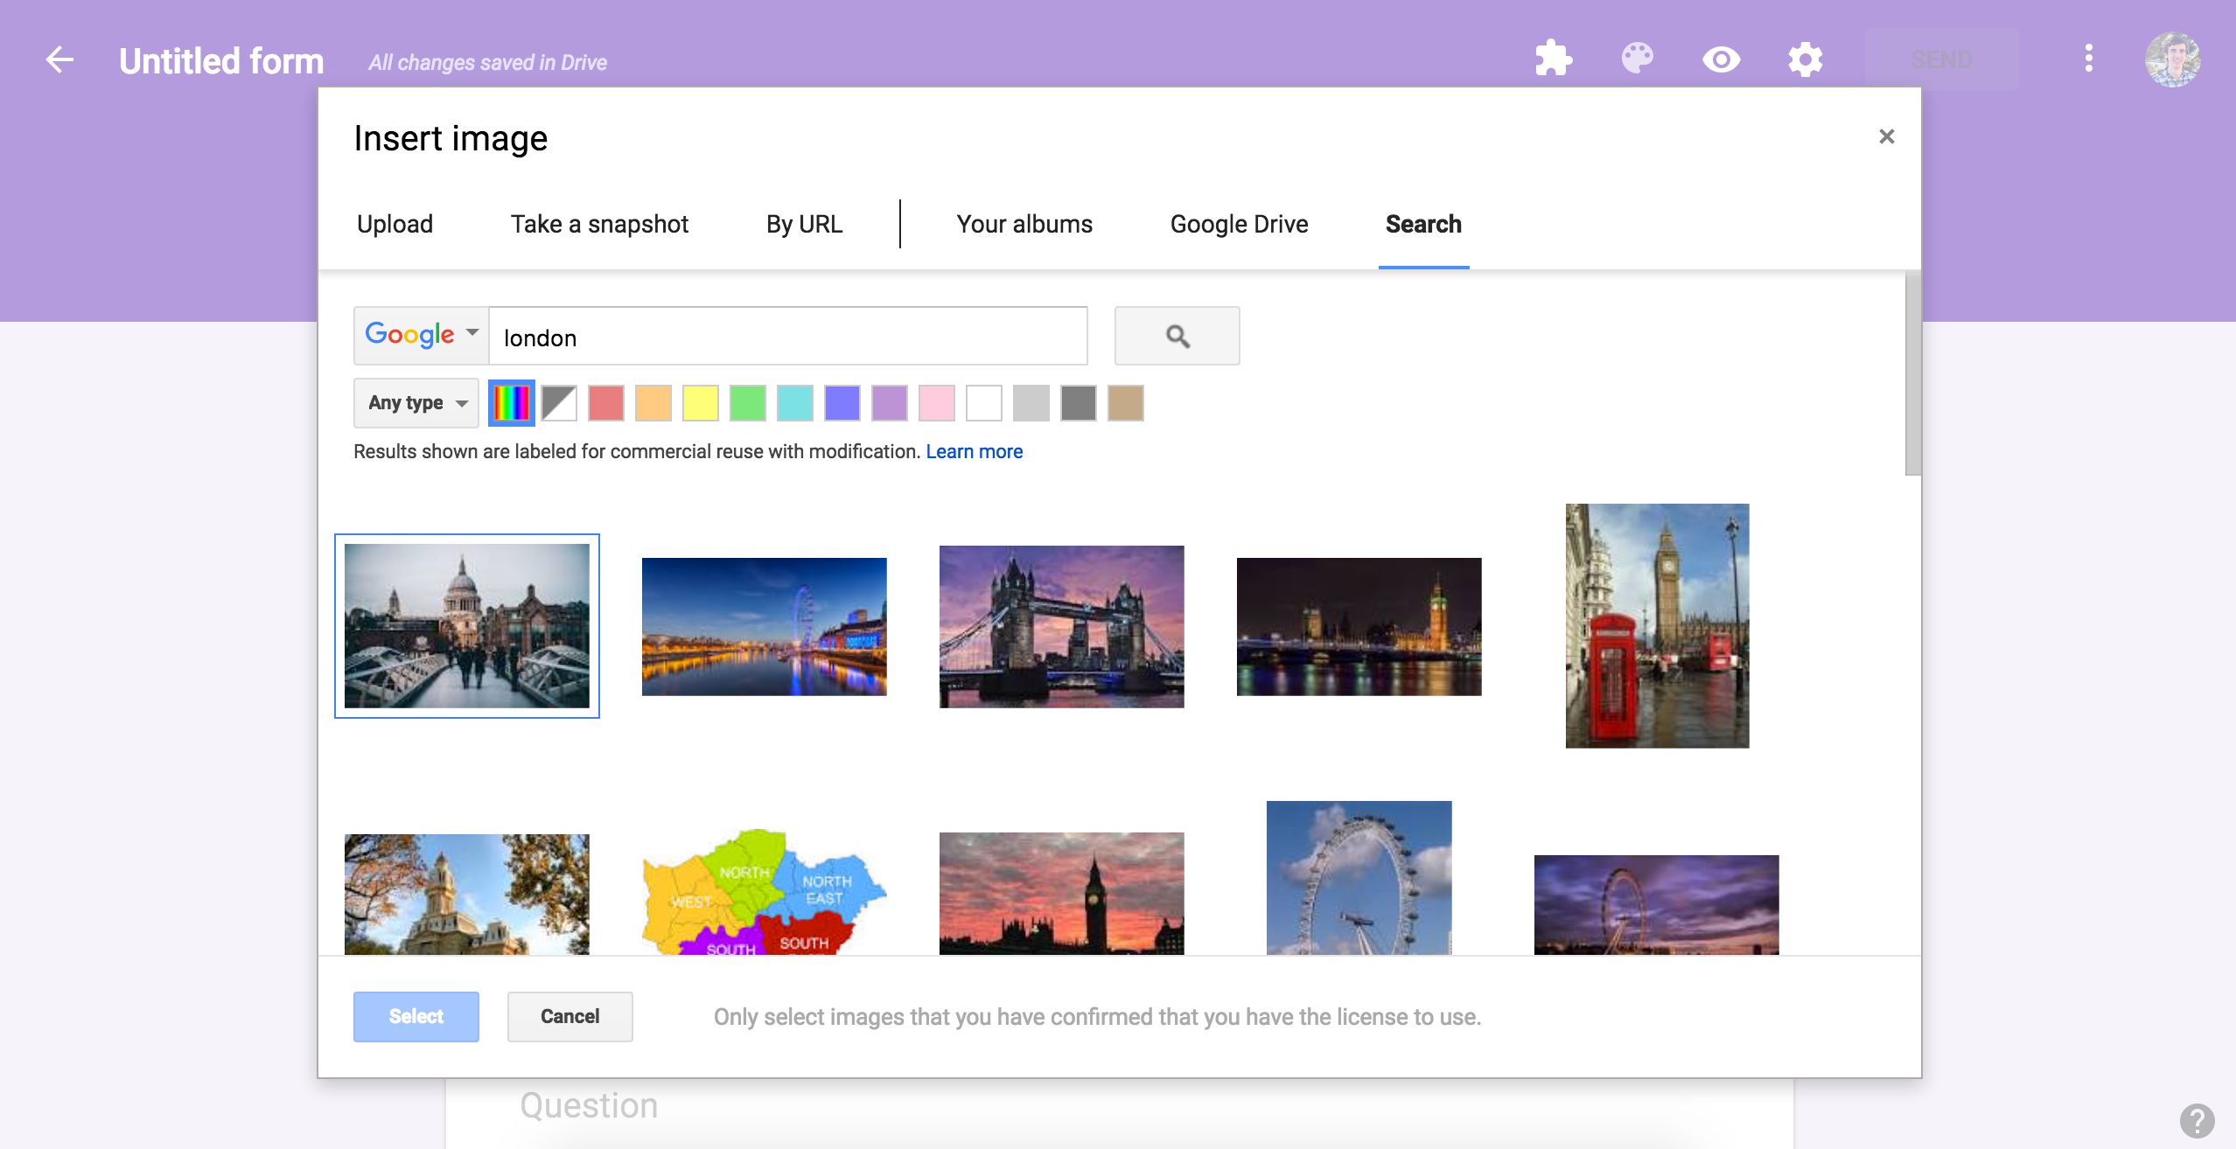Expand the Google search engine dropdown
The image size is (2236, 1149).
coord(421,335)
